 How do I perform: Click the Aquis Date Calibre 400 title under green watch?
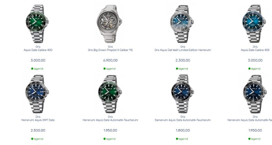click(38, 50)
